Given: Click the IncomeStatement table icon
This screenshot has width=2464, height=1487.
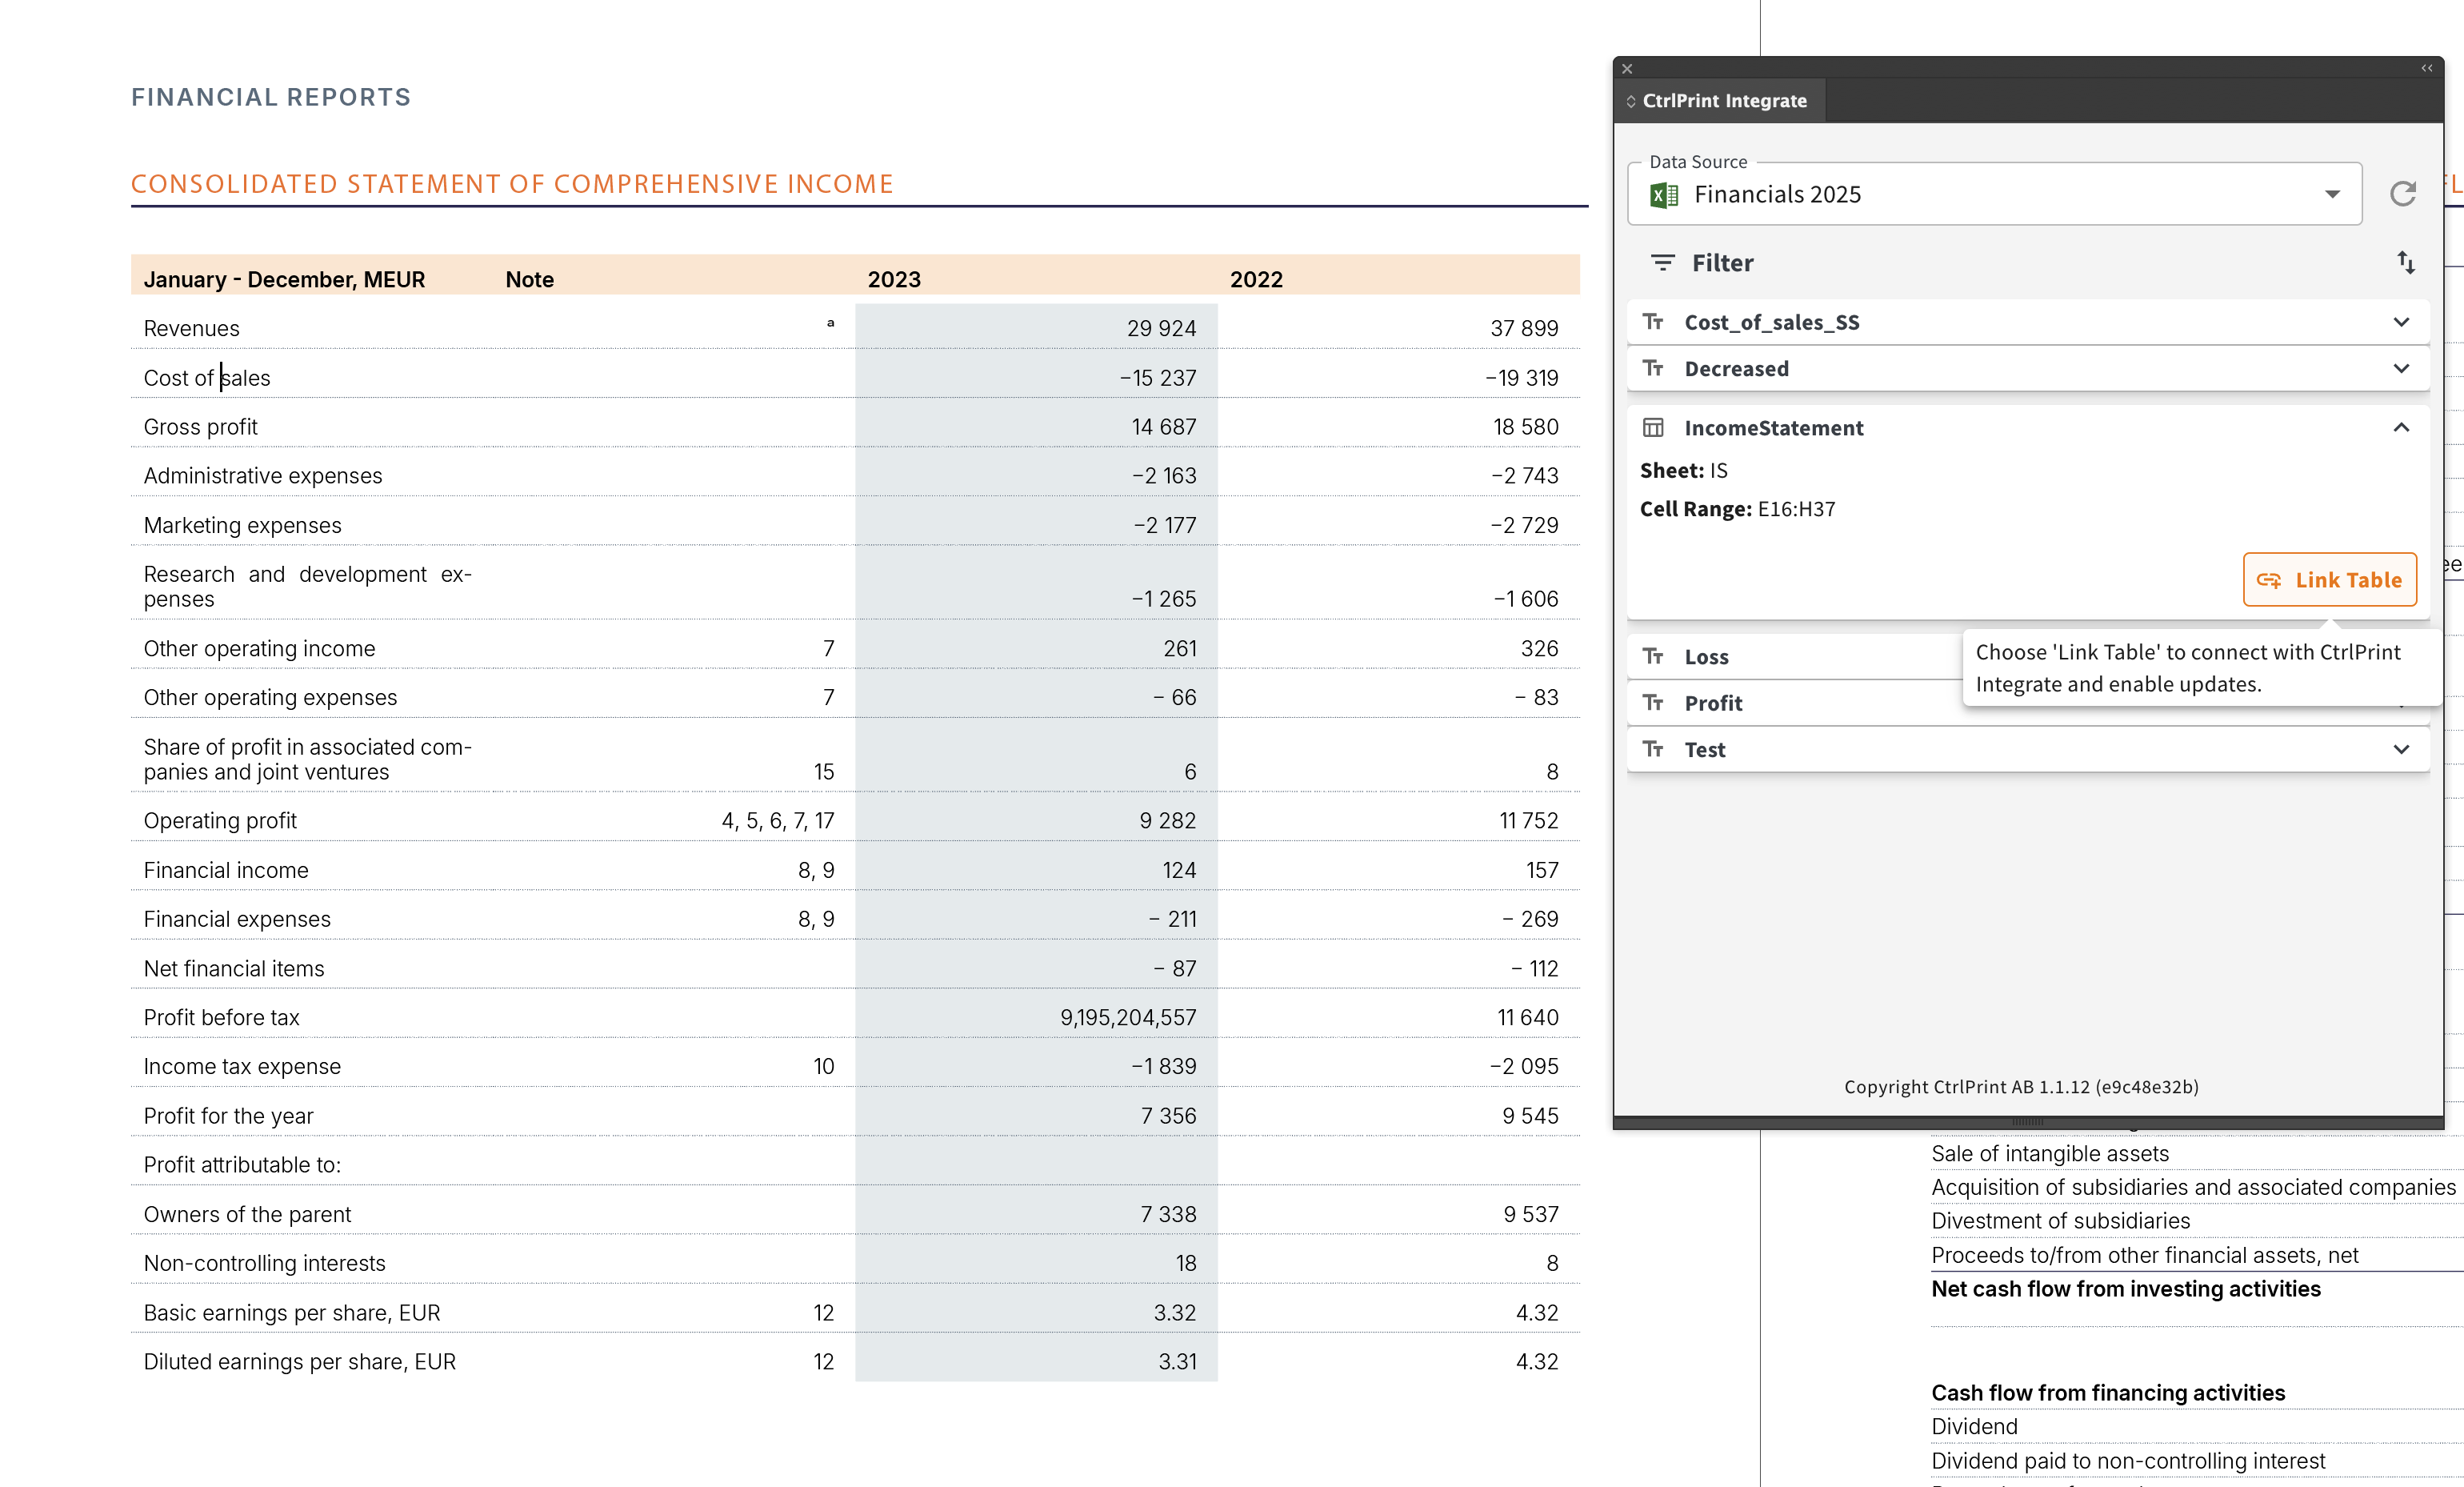Looking at the screenshot, I should click(1653, 428).
